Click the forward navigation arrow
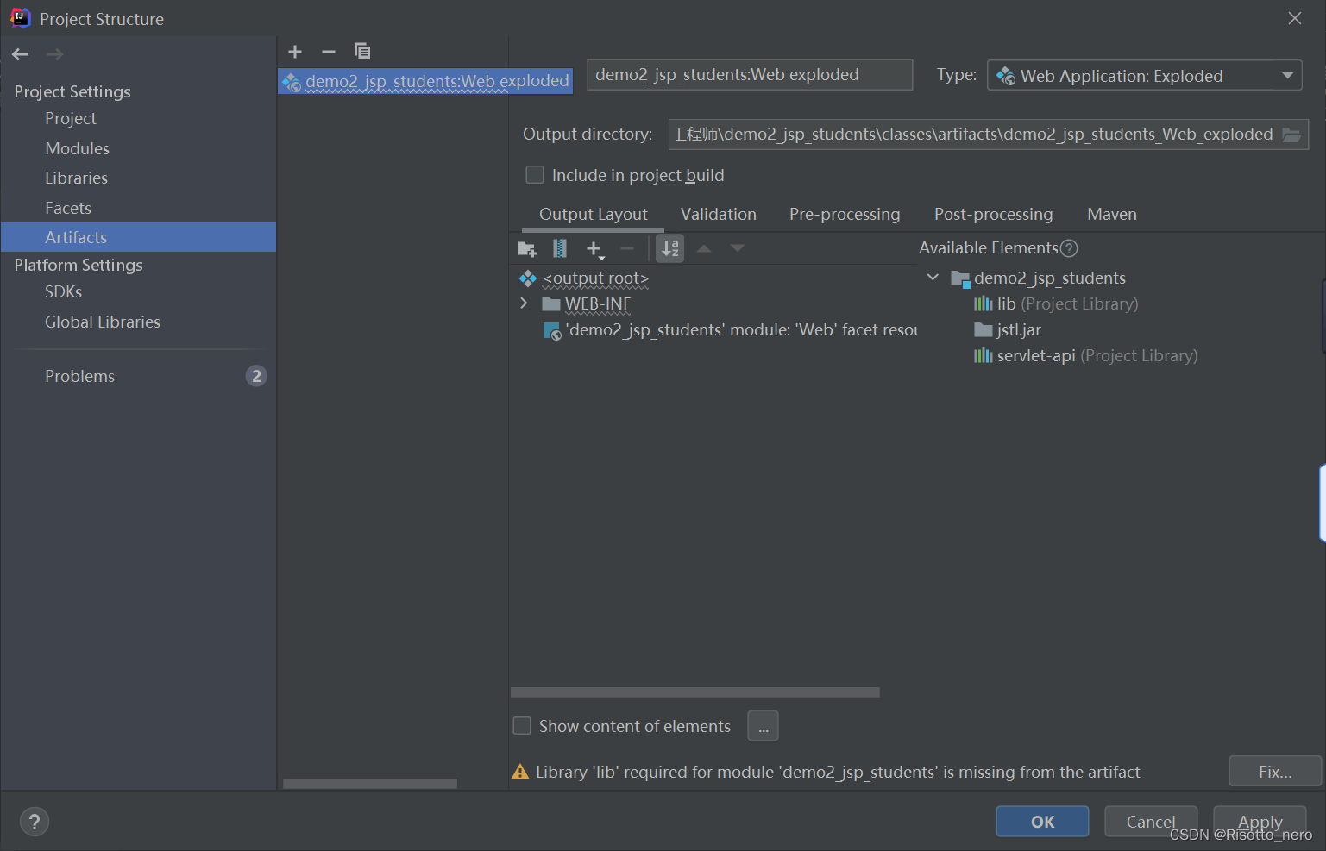 [54, 54]
